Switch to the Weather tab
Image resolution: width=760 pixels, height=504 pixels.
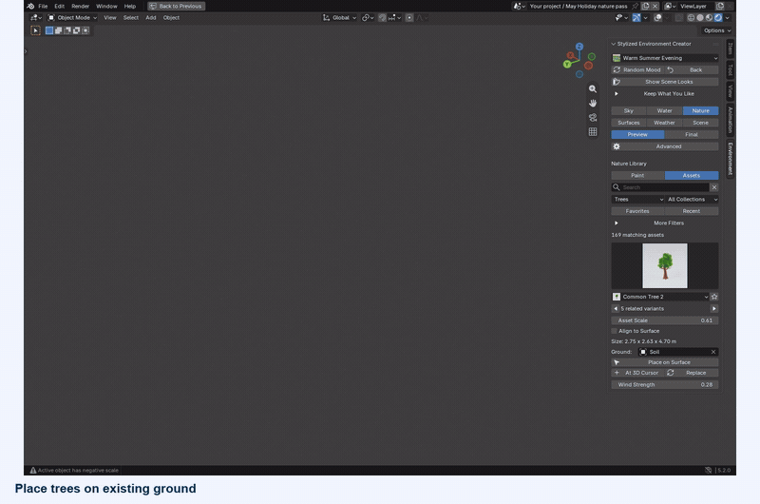coord(664,123)
